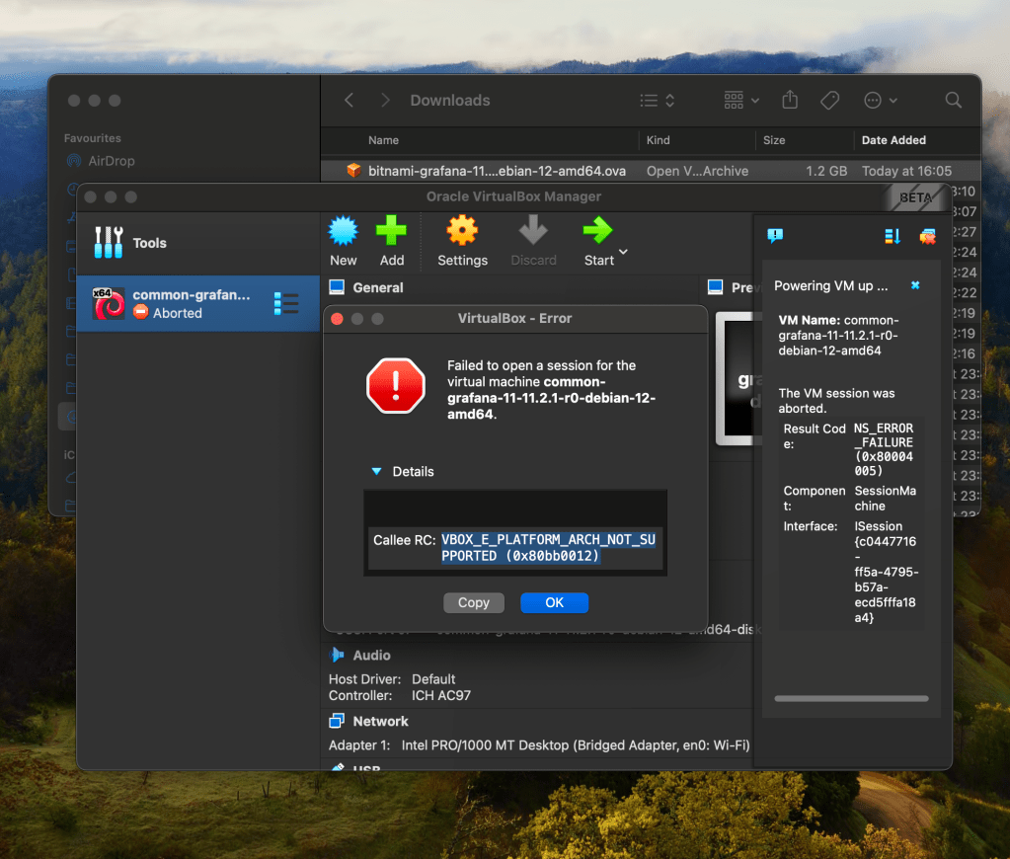Click the General section header
Screen dimensions: 1010x859
pos(378,288)
